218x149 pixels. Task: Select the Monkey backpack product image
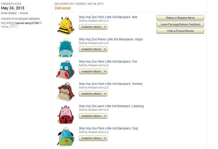pos(66,92)
